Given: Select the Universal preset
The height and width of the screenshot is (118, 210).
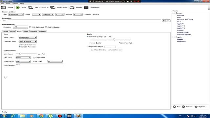Looking at the screenshot, I should pyautogui.click(x=180, y=15).
